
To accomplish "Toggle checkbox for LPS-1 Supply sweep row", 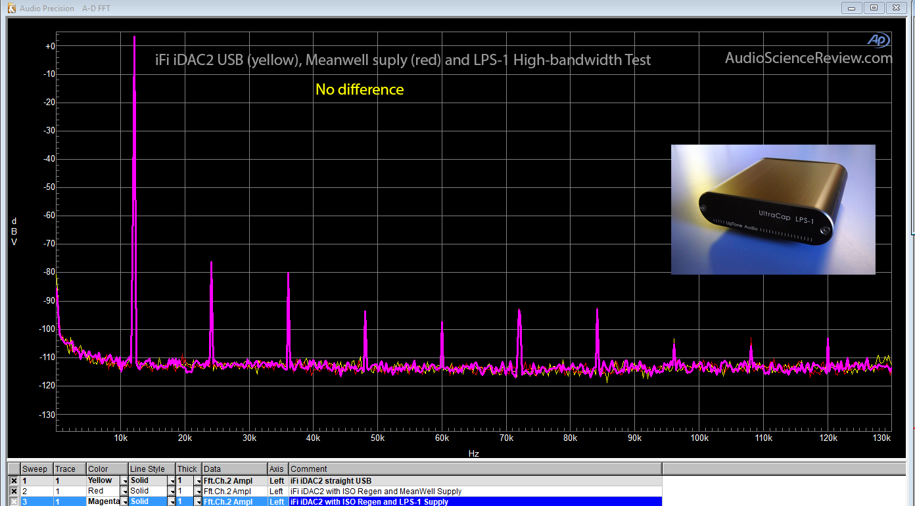I will click(14, 501).
